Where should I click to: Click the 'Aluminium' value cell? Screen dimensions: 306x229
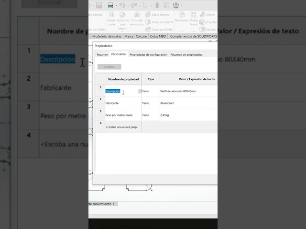click(188, 103)
